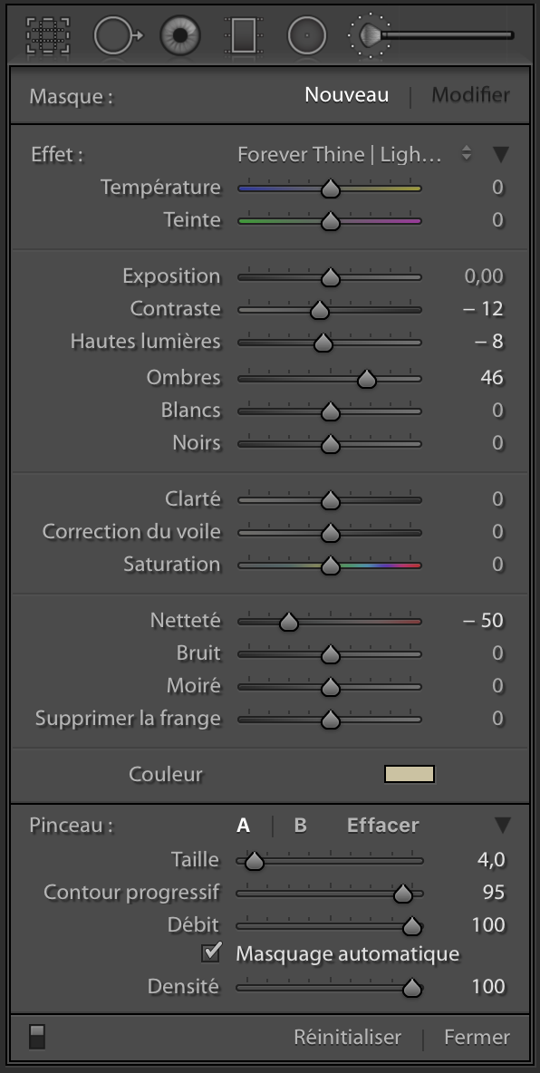Select the Adjustment Brush tool icon
The height and width of the screenshot is (1073, 540).
coord(431,34)
